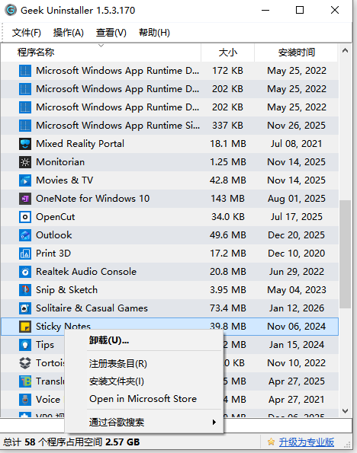This screenshot has width=357, height=453.
Task: Click the Mixed Reality Portal icon
Action: tap(25, 144)
